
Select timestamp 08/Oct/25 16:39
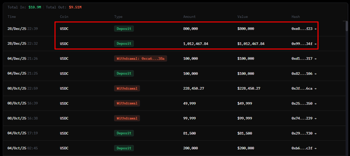point(23,103)
